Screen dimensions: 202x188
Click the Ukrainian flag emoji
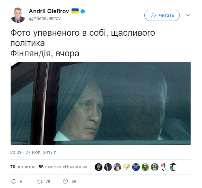(x=75, y=11)
